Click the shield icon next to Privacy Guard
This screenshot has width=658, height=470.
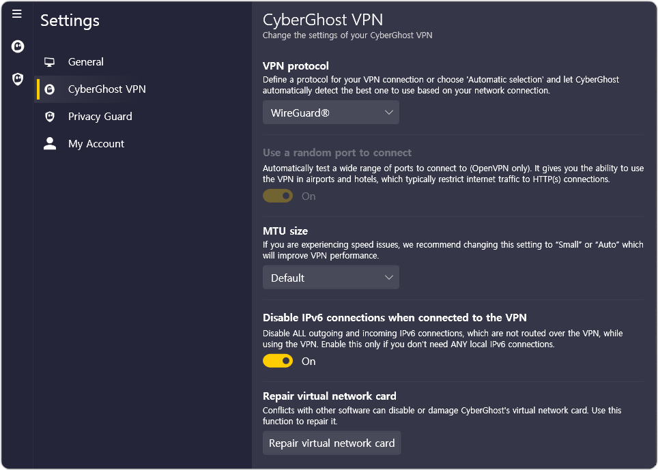click(49, 116)
